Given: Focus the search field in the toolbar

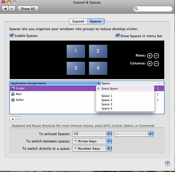Looking at the screenshot, I should pyautogui.click(x=153, y=9).
